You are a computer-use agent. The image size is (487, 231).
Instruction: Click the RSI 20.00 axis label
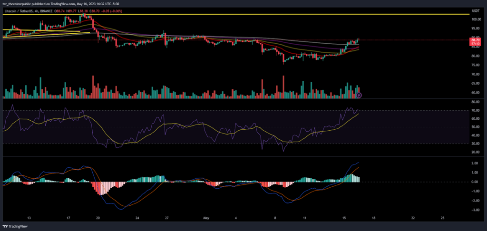click(475, 152)
